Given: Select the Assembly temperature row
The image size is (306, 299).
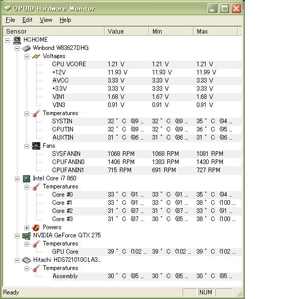Looking at the screenshot, I should 146,276.
